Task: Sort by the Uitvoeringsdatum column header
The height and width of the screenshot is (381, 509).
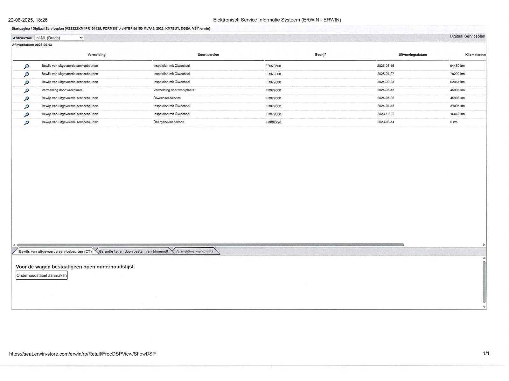Action: pyautogui.click(x=413, y=55)
